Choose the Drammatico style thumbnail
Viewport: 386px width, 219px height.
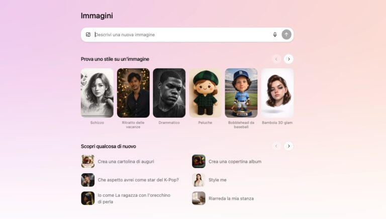pos(169,93)
